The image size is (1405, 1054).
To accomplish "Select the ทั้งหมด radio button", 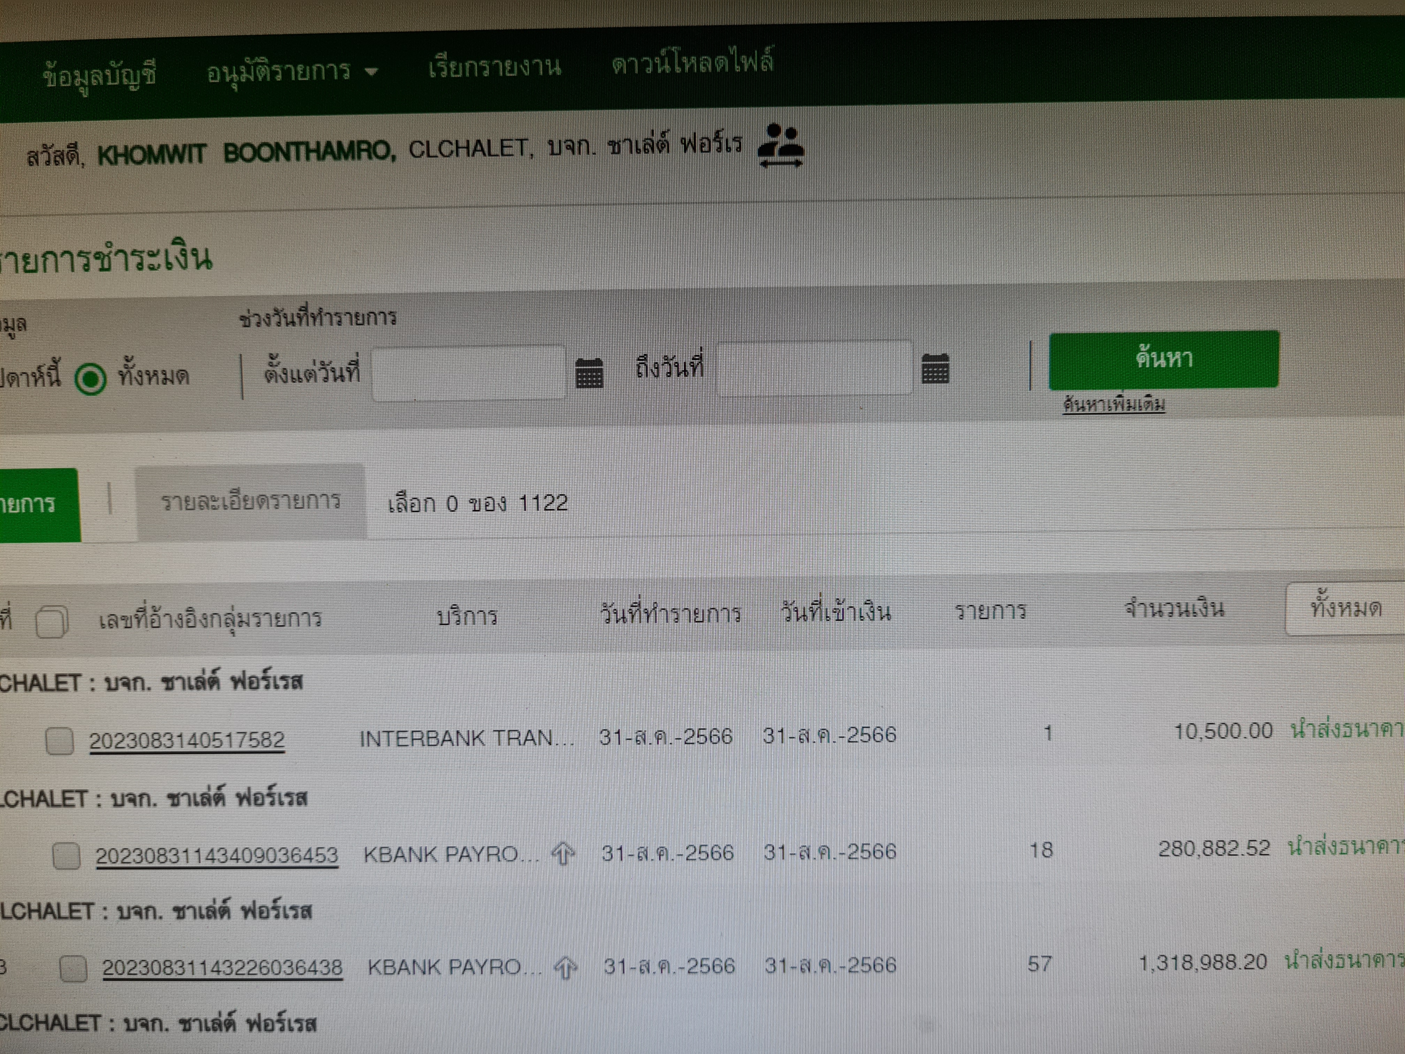I will (x=90, y=379).
